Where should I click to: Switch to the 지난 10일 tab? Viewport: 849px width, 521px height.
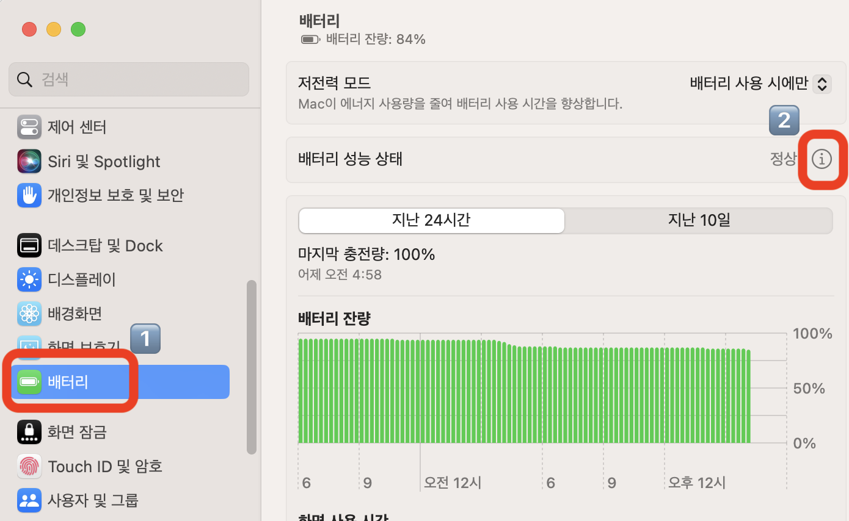[x=699, y=220]
